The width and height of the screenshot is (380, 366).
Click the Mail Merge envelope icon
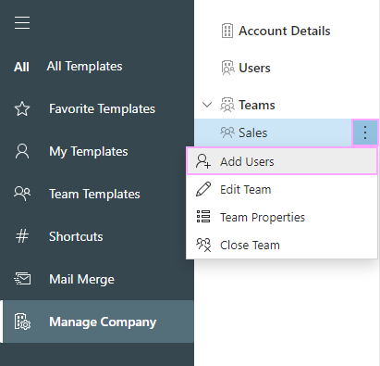click(22, 279)
